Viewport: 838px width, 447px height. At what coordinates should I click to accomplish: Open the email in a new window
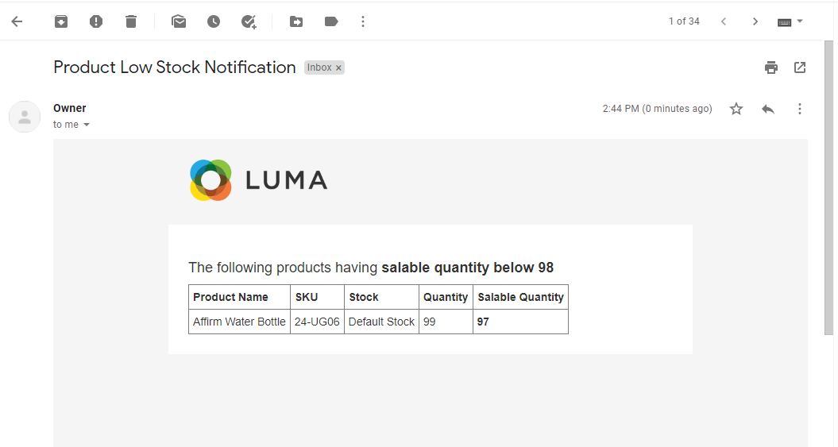tap(800, 67)
